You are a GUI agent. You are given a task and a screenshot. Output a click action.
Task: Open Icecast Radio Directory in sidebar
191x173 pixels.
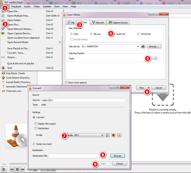(18, 82)
